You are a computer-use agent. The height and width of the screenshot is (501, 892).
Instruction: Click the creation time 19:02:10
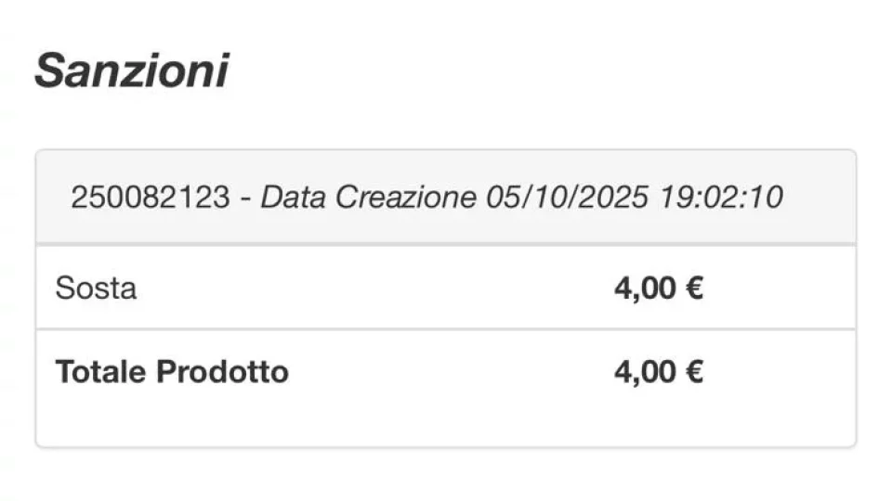point(721,198)
